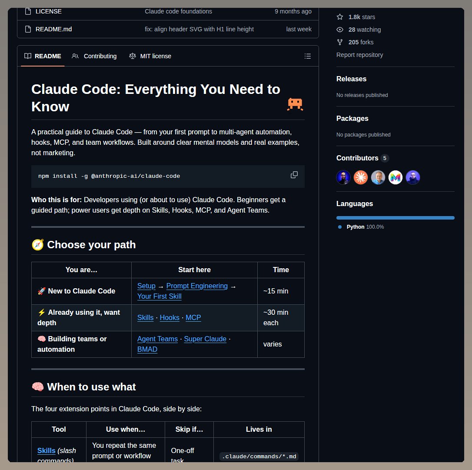
Task: Follow the Super Claude link
Action: coord(205,339)
